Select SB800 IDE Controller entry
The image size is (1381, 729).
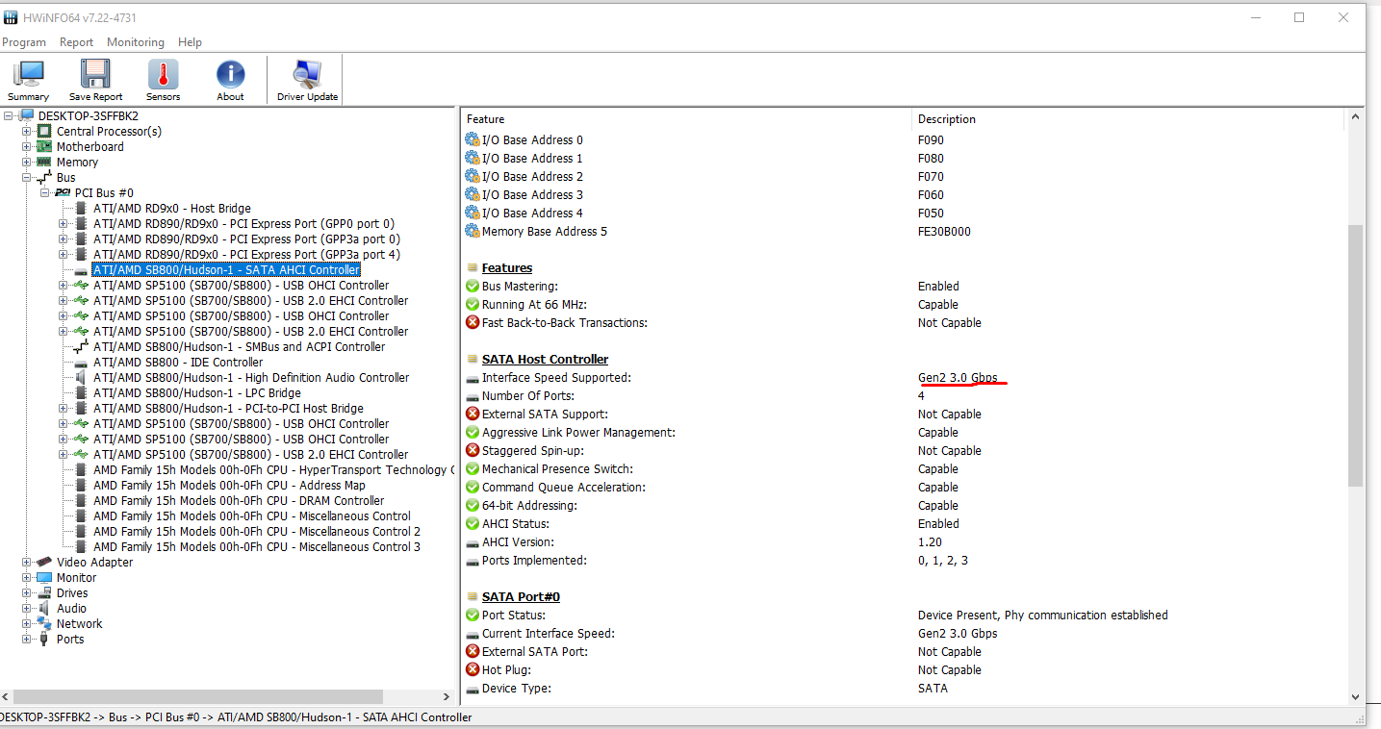coord(178,362)
